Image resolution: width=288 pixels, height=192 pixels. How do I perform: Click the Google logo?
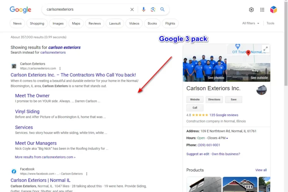pos(20,10)
